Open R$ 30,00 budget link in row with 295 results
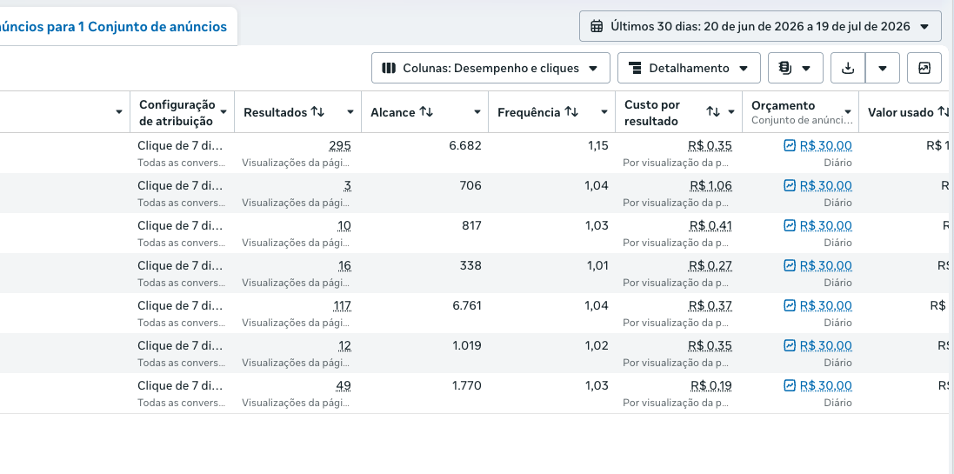The width and height of the screenshot is (954, 474). (x=825, y=145)
